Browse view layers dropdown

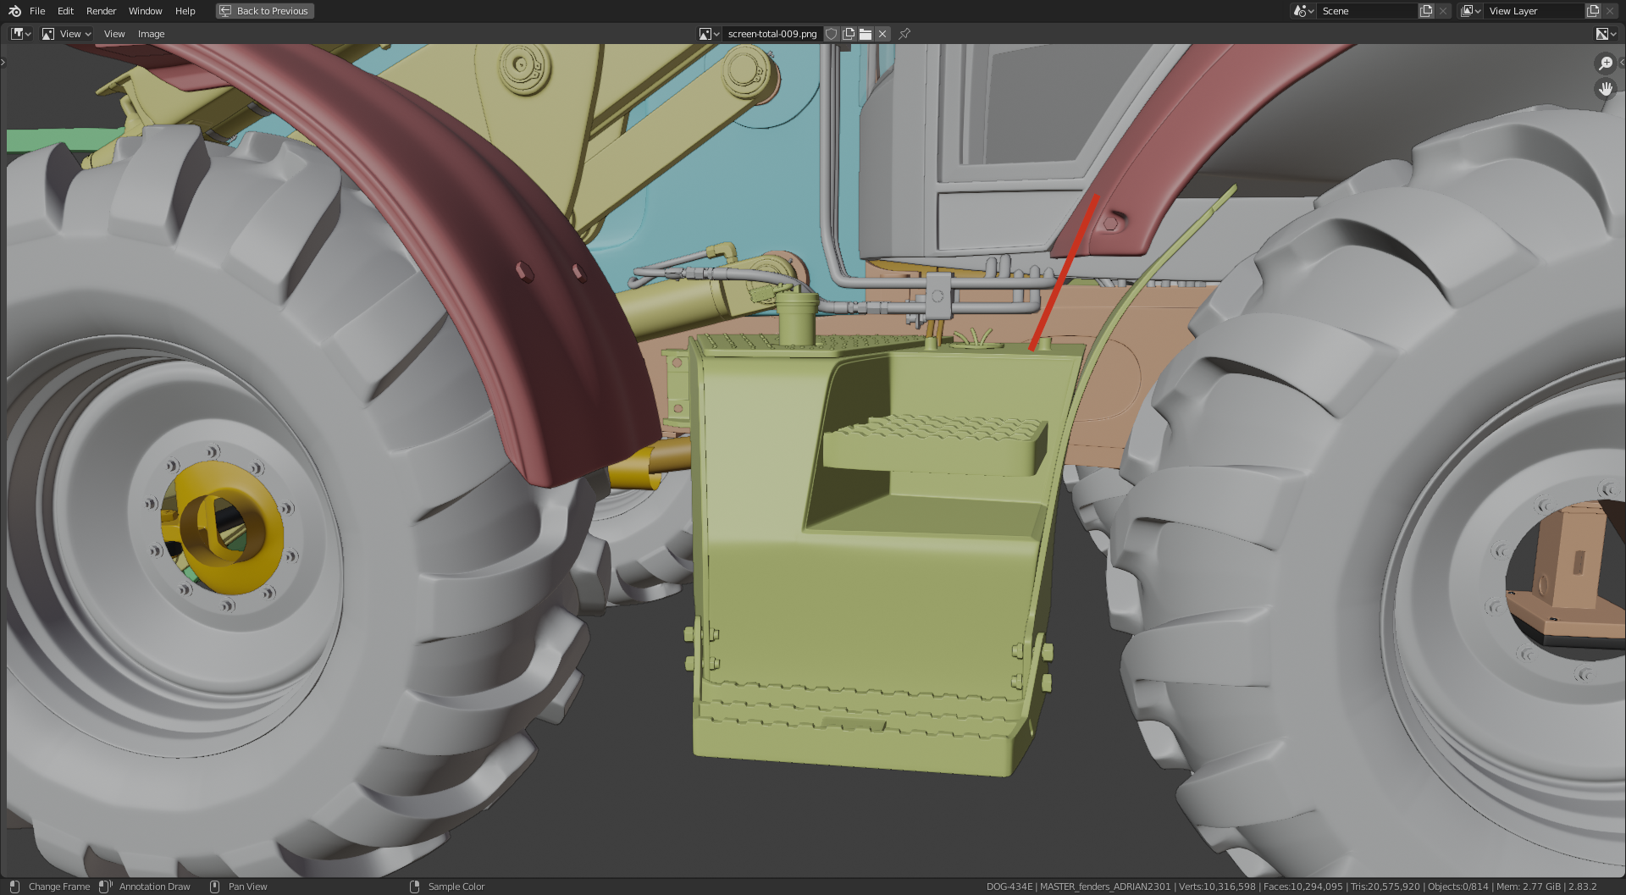[x=1471, y=11]
